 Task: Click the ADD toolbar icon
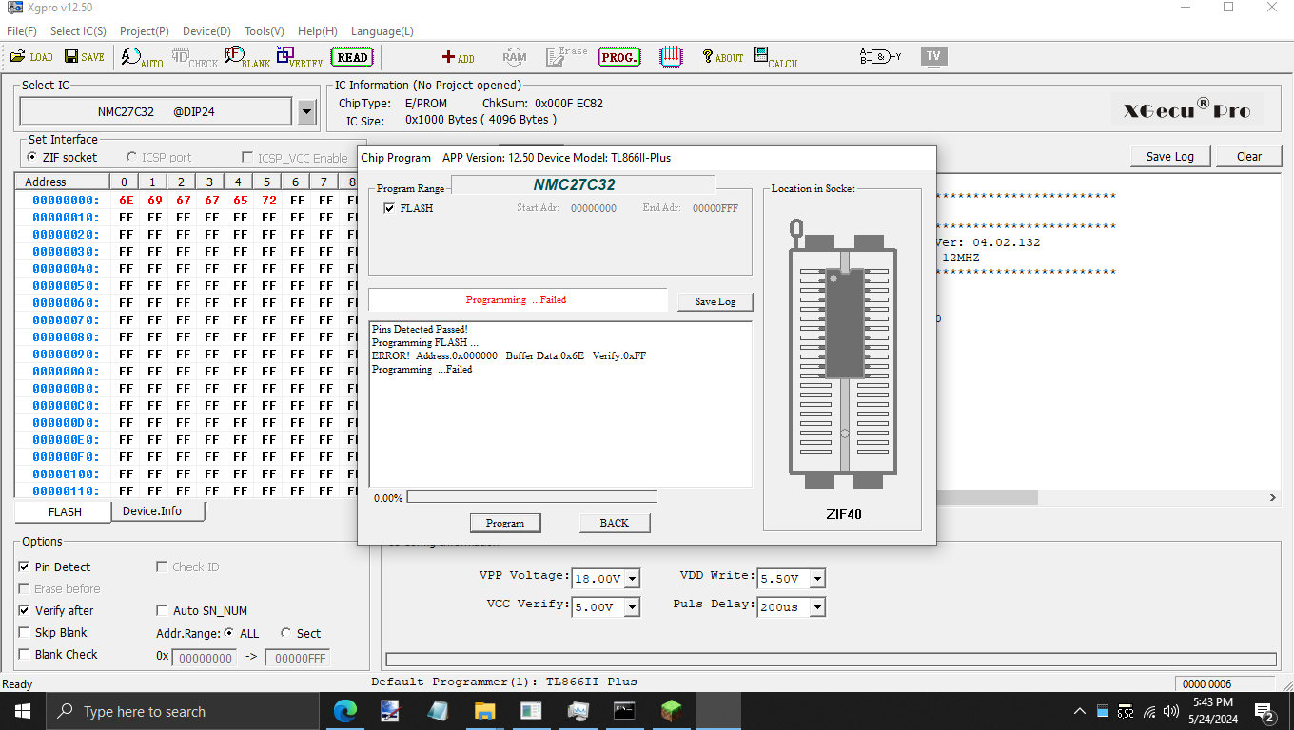click(459, 58)
